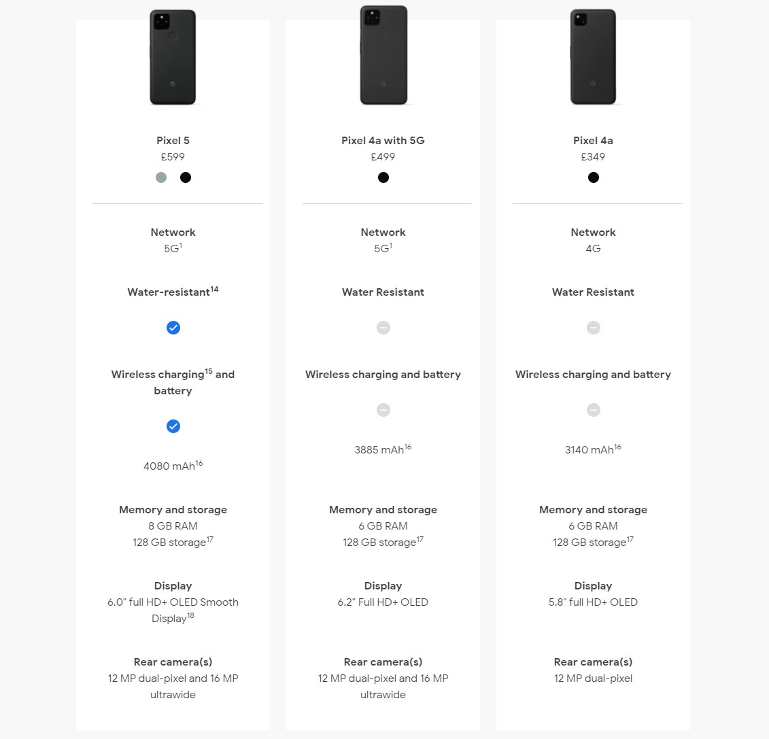Click the Pixel 4a with 5G product title
This screenshot has height=739, width=769.
click(x=383, y=141)
